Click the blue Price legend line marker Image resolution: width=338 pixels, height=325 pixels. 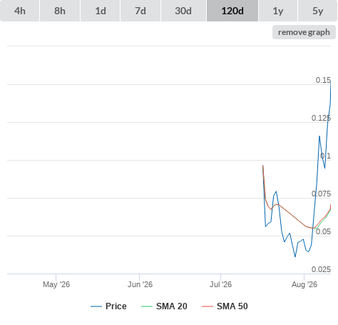click(x=96, y=306)
